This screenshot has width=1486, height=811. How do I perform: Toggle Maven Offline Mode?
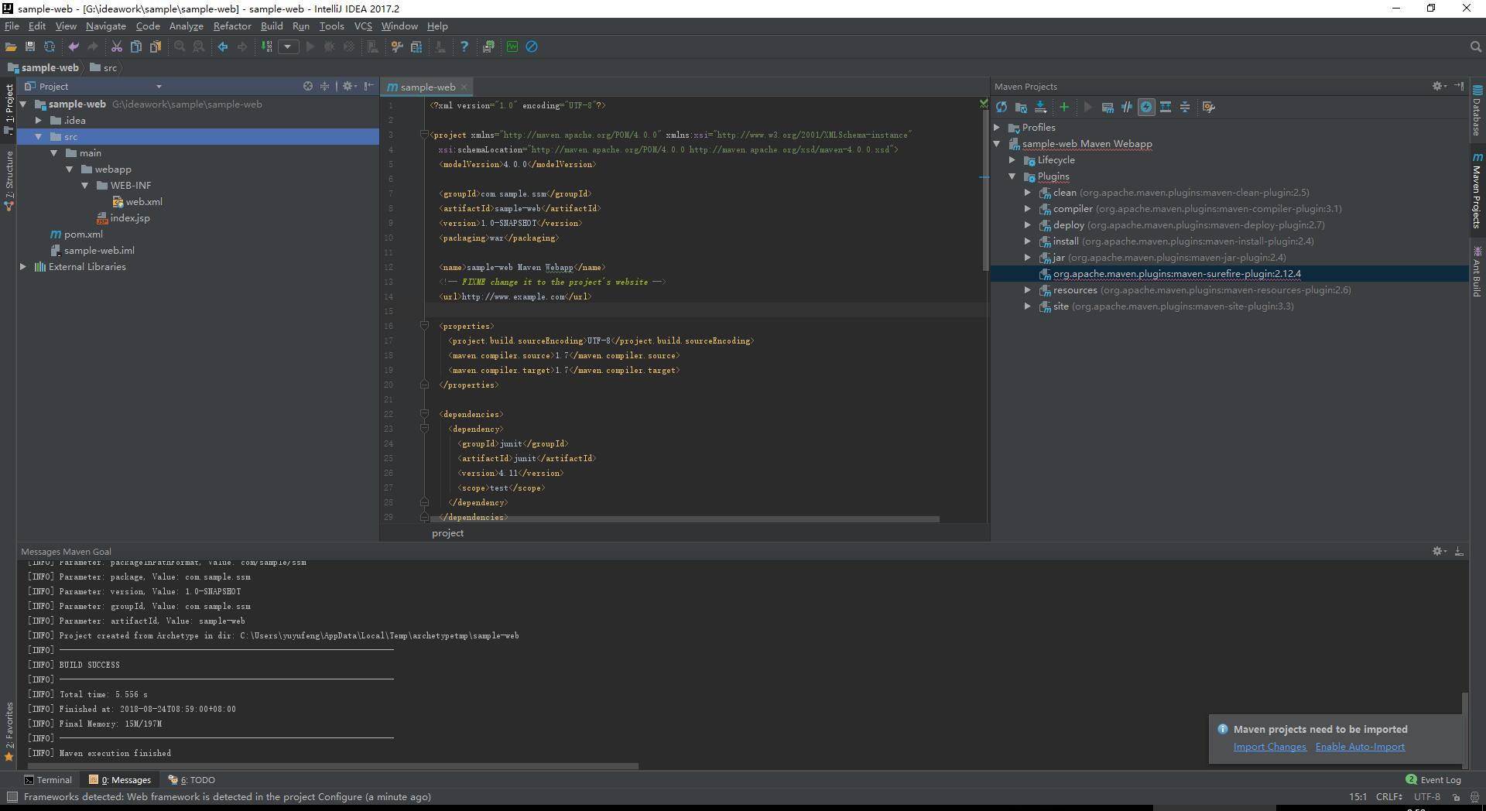point(1127,107)
